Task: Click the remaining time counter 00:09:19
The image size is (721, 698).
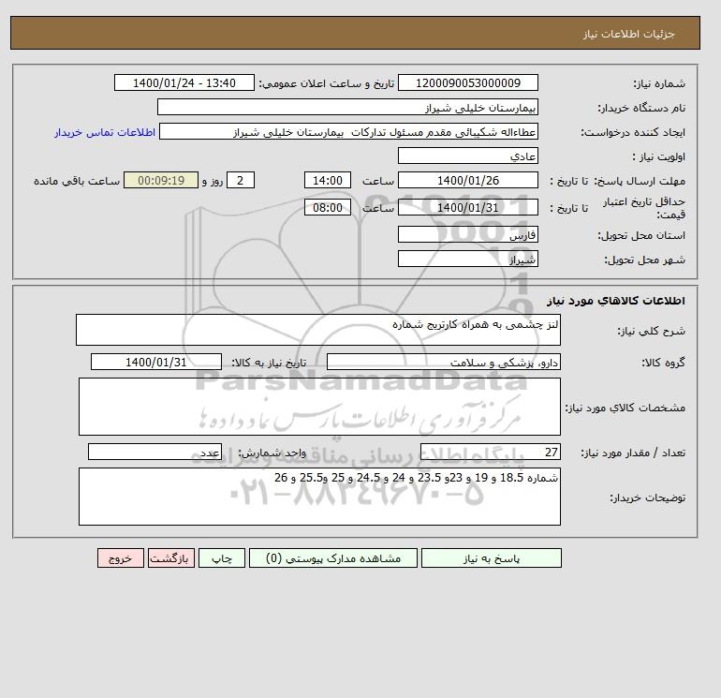Action: pyautogui.click(x=161, y=181)
